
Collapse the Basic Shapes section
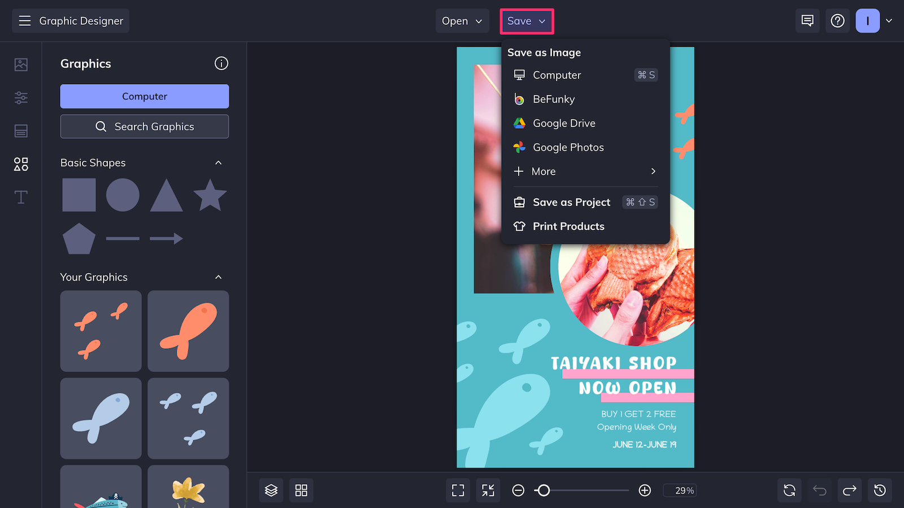(x=219, y=163)
